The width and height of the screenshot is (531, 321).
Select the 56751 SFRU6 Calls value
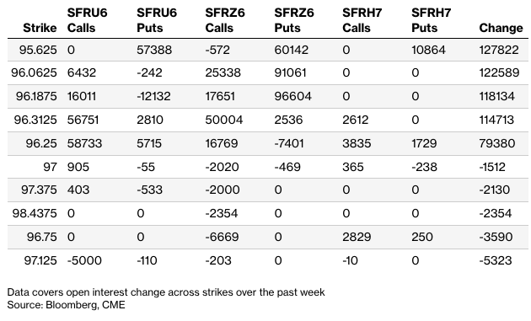point(83,120)
